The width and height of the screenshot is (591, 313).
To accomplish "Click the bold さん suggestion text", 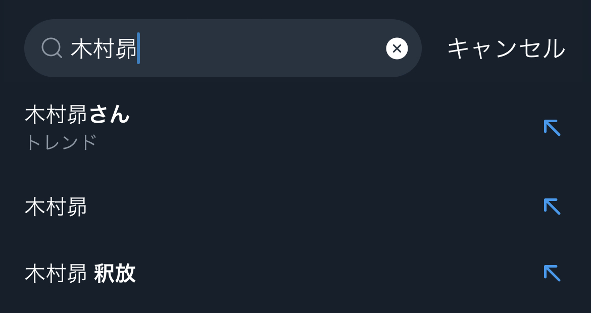I will (x=110, y=115).
